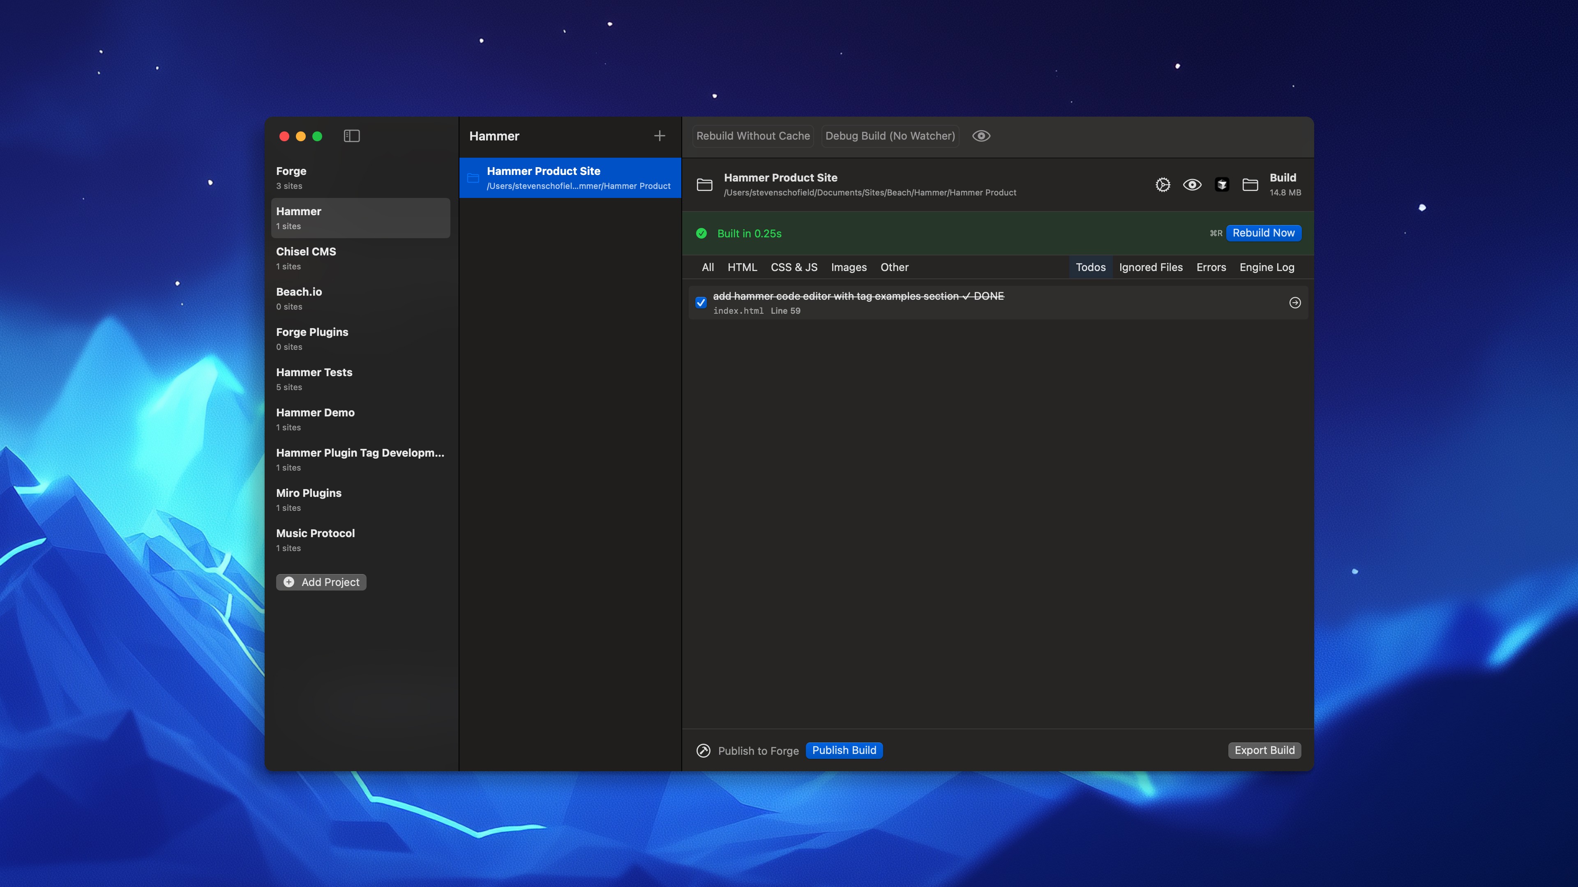Click the 'Build 14.8 MB' size label
The height and width of the screenshot is (887, 1578).
tap(1285, 185)
